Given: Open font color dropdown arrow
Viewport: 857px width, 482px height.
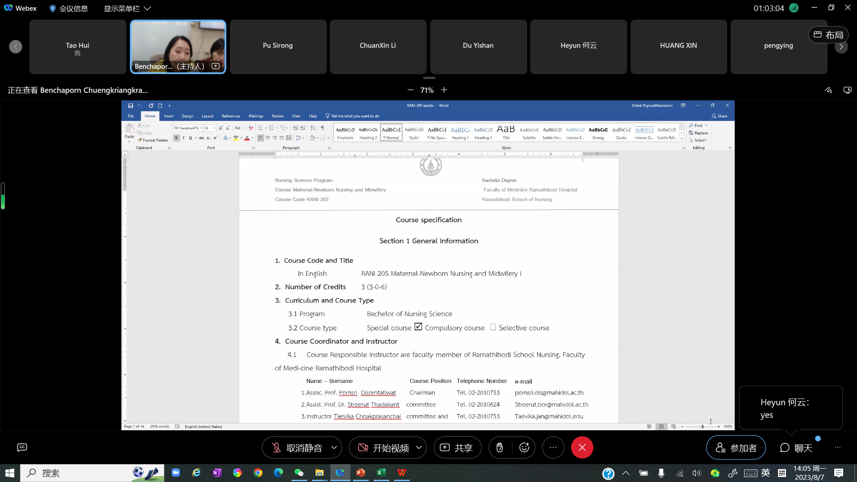Looking at the screenshot, I should (x=252, y=138).
